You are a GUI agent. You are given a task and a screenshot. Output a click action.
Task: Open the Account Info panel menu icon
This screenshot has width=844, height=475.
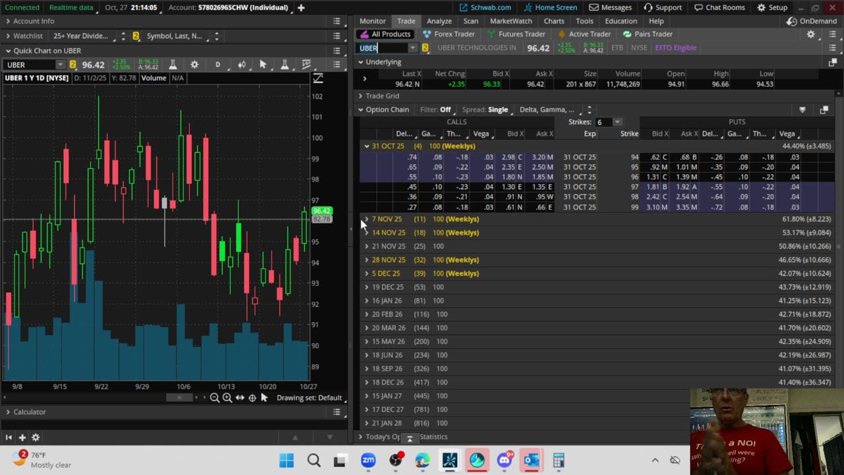click(x=336, y=22)
